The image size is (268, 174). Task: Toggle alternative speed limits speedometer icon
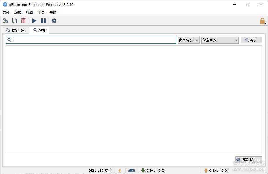(x=132, y=170)
